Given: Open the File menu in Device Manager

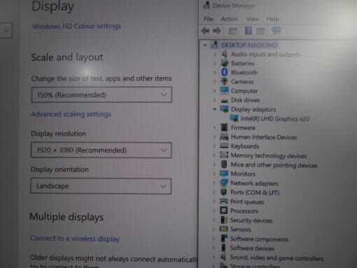Looking at the screenshot, I should coord(209,19).
